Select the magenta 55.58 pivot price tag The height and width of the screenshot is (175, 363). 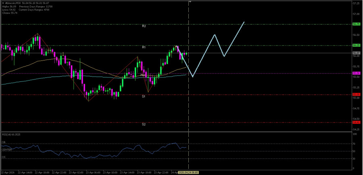coord(356,73)
